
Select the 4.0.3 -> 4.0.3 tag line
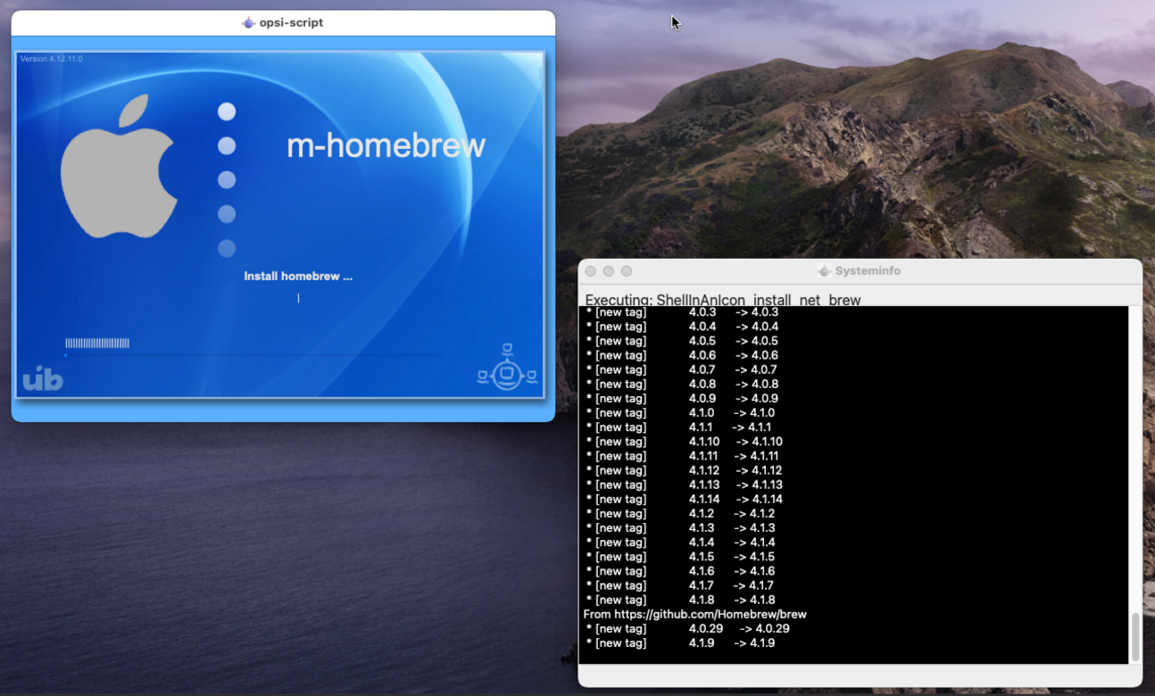[x=683, y=312]
